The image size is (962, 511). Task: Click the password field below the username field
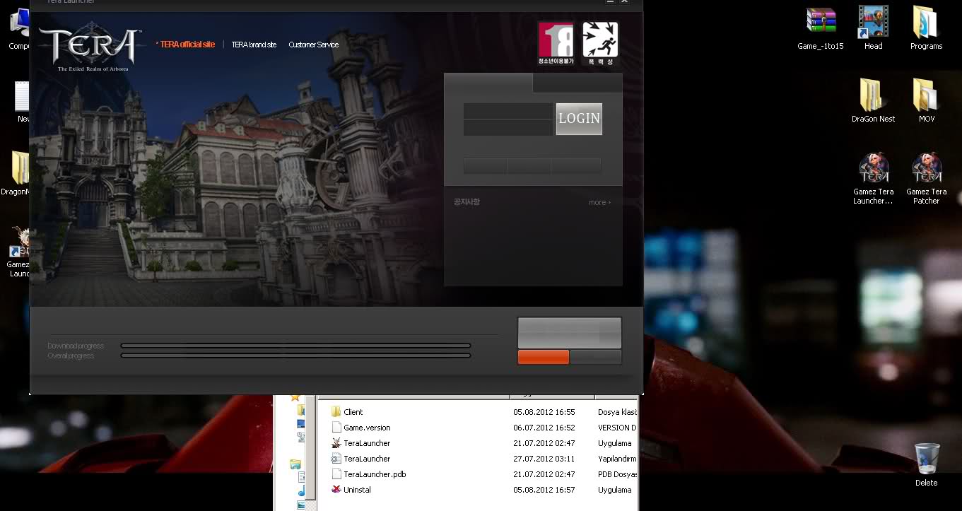[508, 128]
